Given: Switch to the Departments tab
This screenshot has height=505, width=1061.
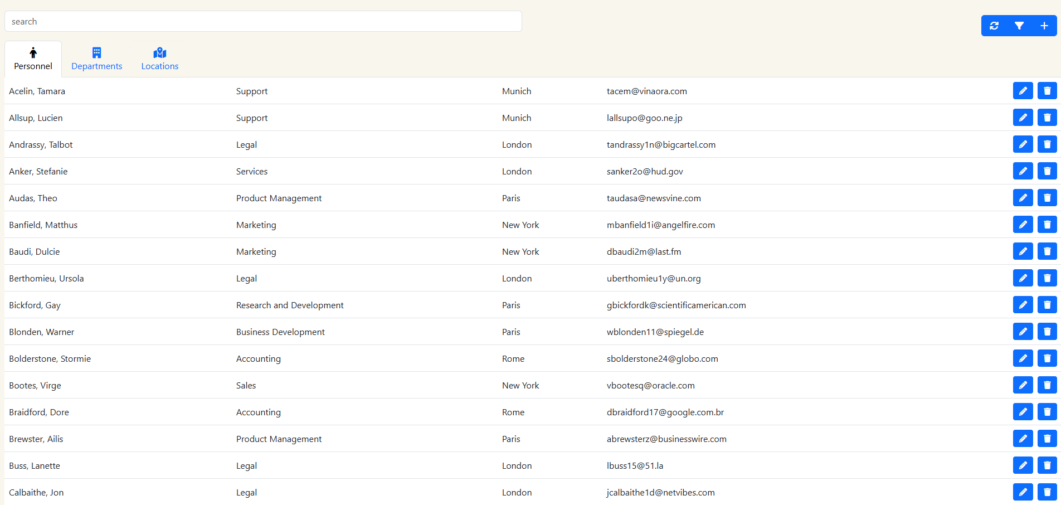Looking at the screenshot, I should click(x=96, y=59).
